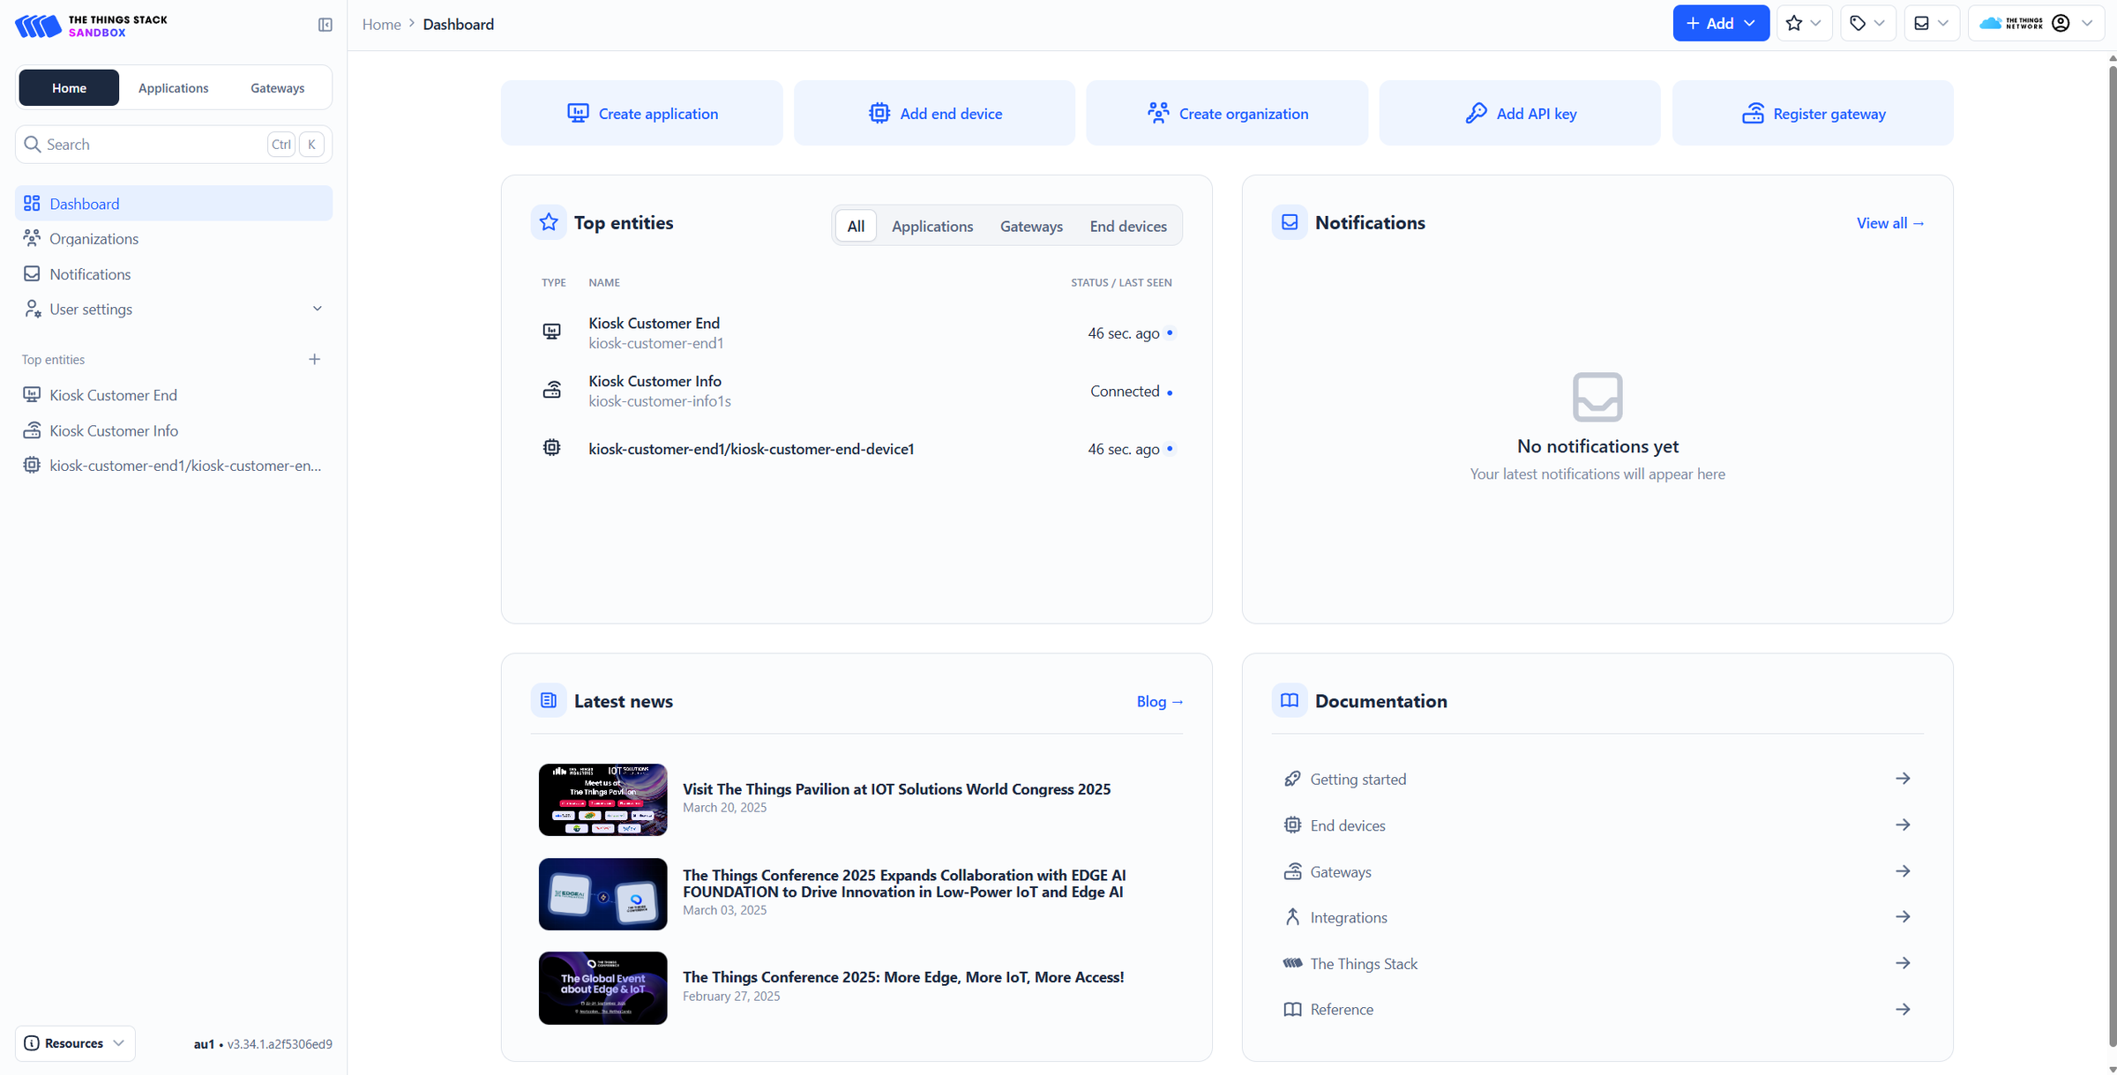Click Register gateway shortcut
Screen dimensions: 2117x1075
tap(1813, 113)
